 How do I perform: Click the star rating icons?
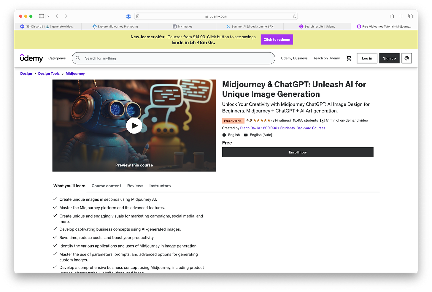(x=261, y=120)
